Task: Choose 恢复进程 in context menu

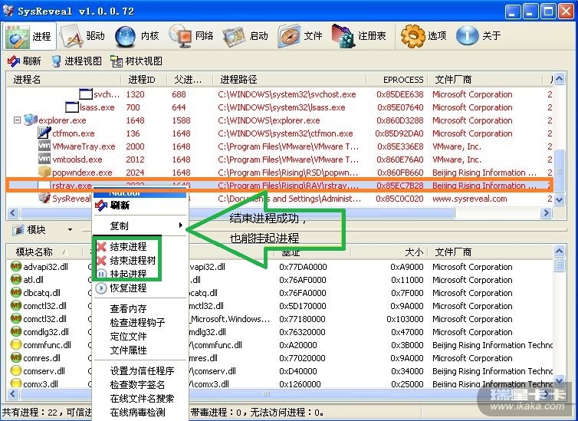Action: pos(140,288)
